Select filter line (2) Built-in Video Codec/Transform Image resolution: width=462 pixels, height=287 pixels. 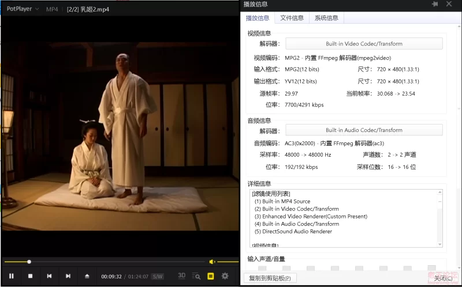296,209
